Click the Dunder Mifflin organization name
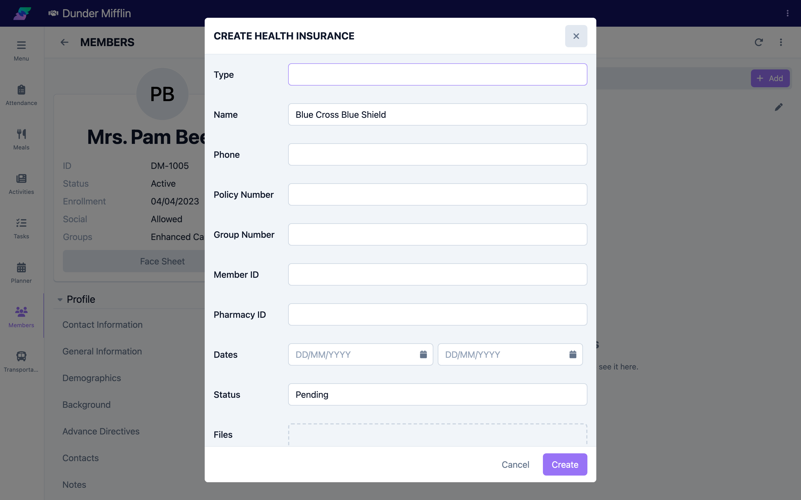The width and height of the screenshot is (801, 500). pyautogui.click(x=97, y=13)
